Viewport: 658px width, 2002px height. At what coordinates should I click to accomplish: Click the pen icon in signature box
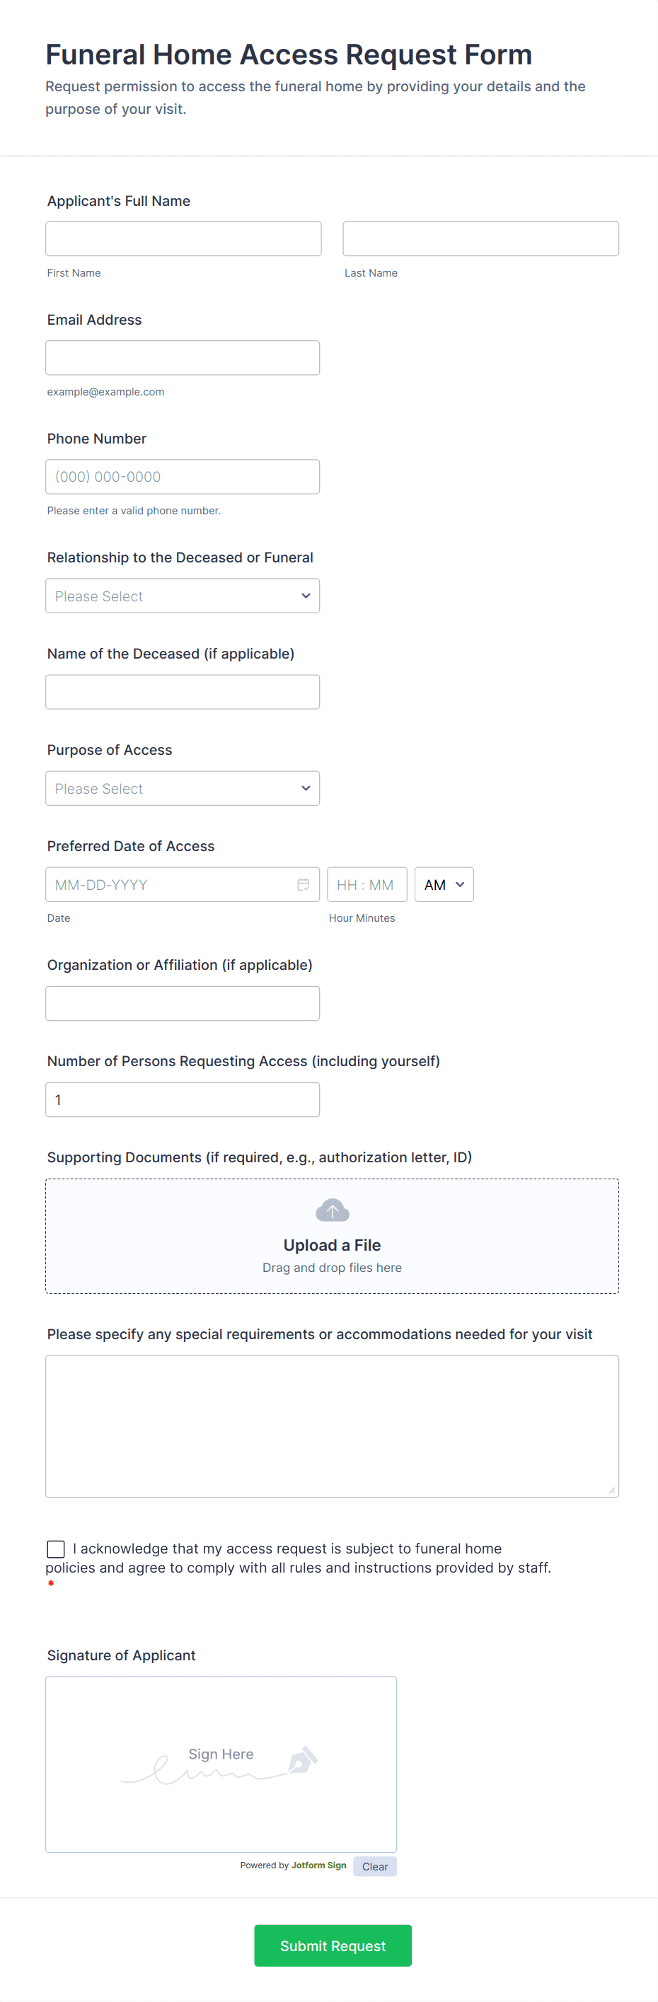point(302,1759)
